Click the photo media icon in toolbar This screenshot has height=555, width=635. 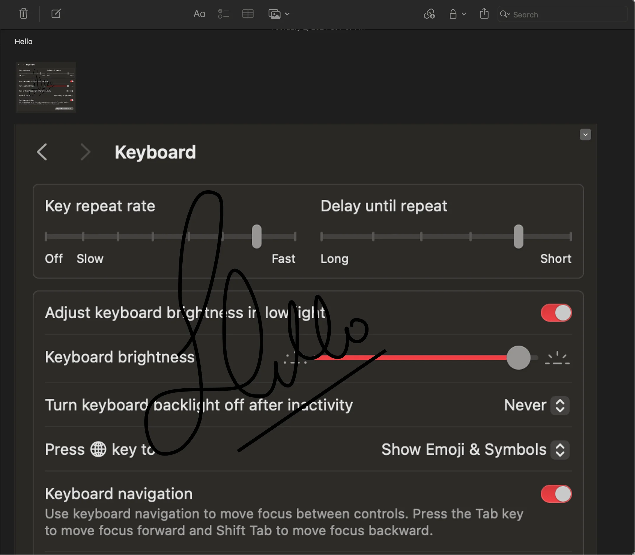[x=274, y=14]
